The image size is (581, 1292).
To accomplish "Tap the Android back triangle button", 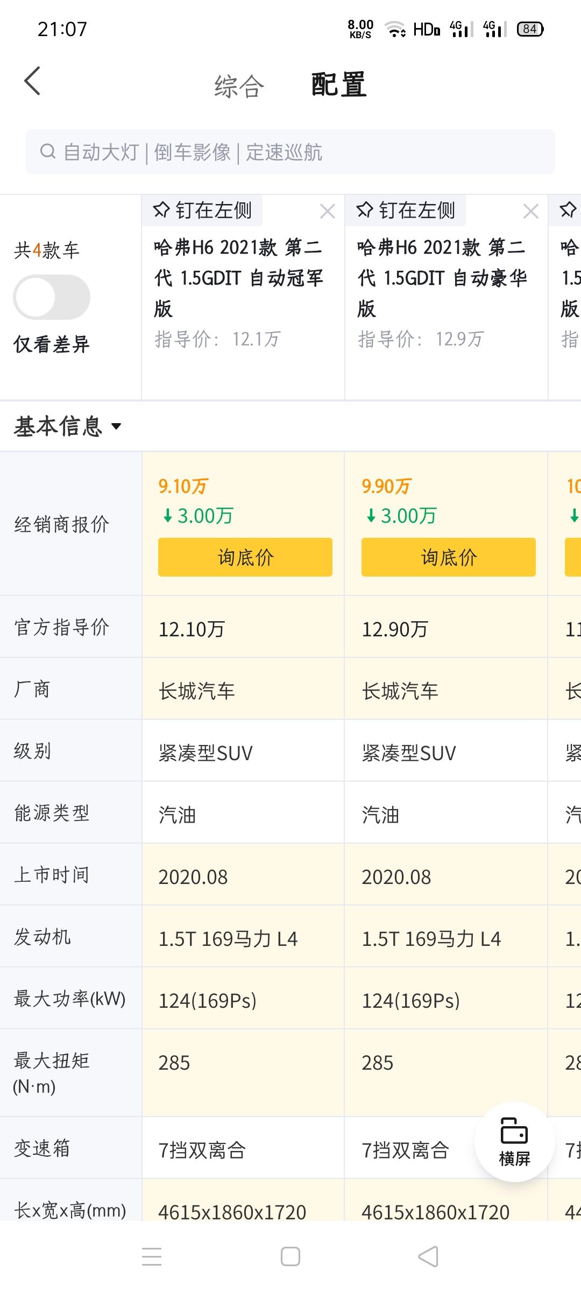I will pos(429,1256).
